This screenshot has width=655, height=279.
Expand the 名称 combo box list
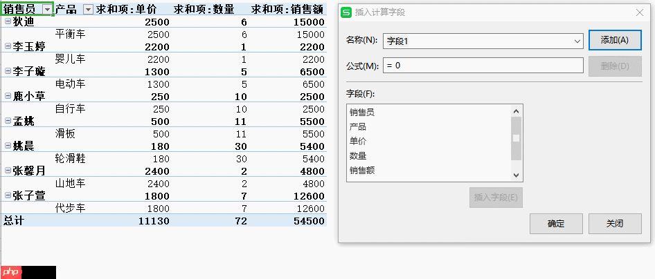pos(577,41)
